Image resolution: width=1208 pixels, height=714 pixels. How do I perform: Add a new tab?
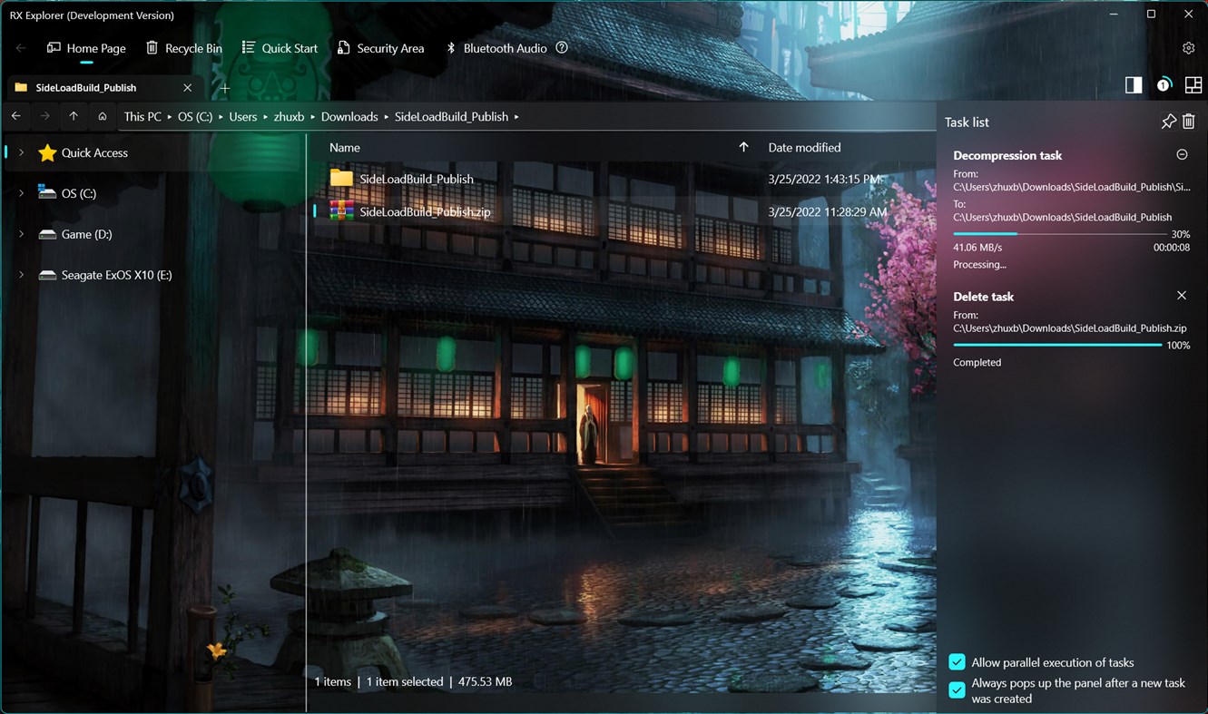(x=225, y=88)
